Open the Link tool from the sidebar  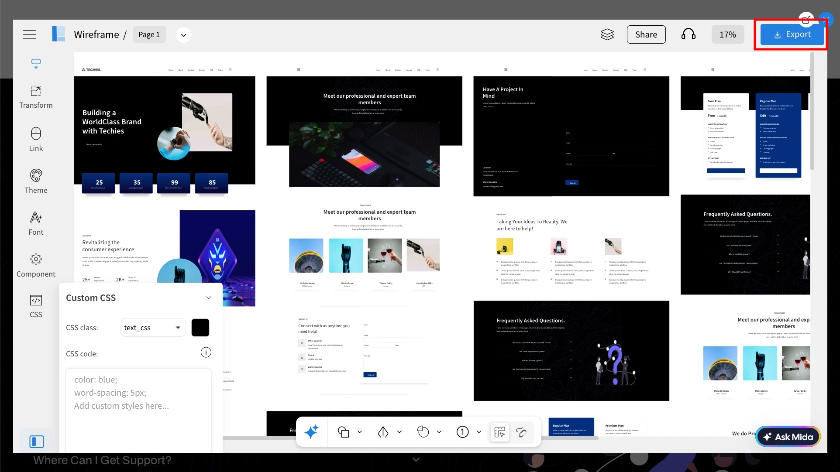tap(36, 139)
